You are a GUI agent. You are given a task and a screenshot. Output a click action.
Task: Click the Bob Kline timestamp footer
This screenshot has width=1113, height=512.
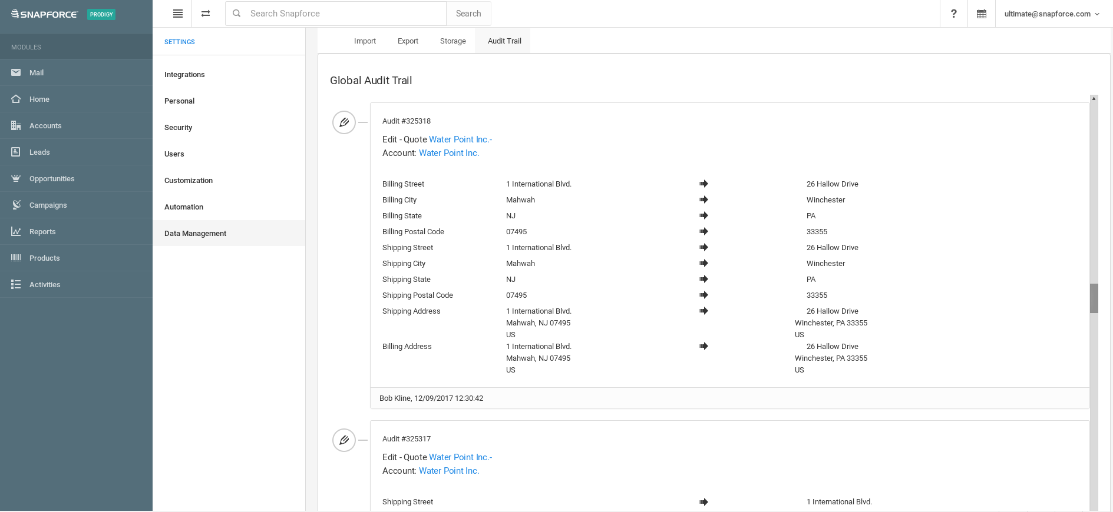[431, 398]
